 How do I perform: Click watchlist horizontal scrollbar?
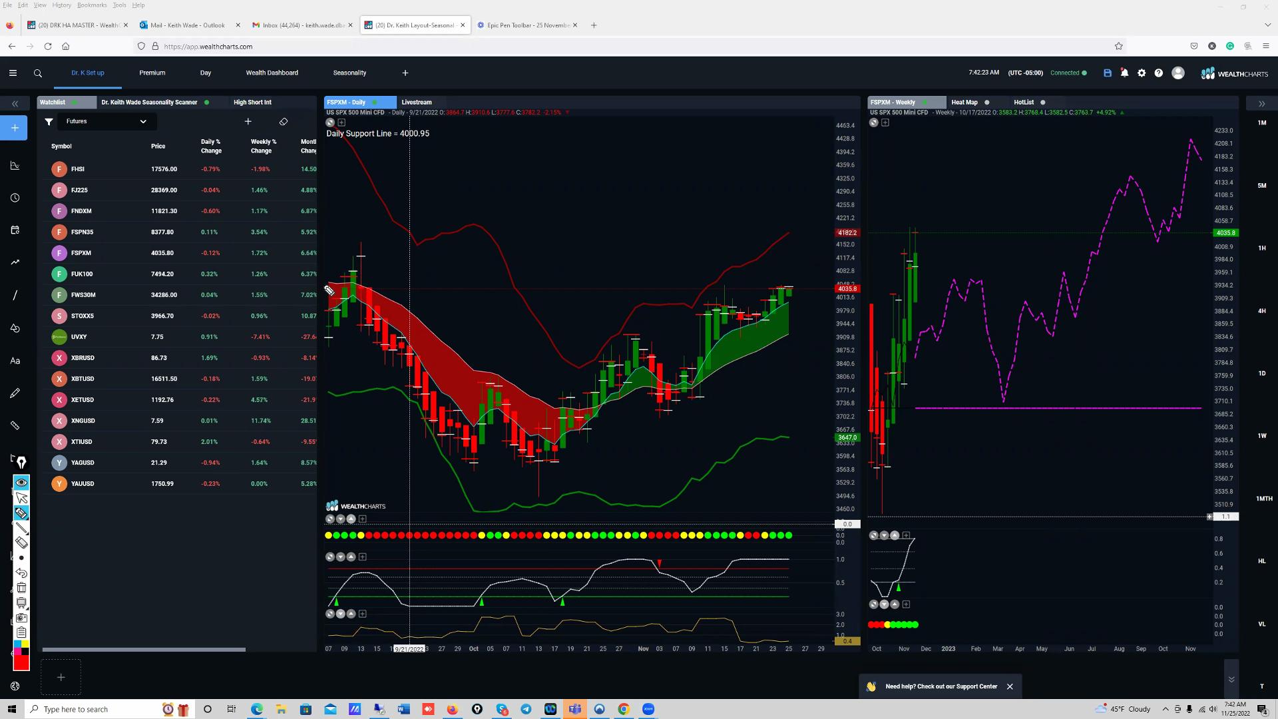coord(144,650)
